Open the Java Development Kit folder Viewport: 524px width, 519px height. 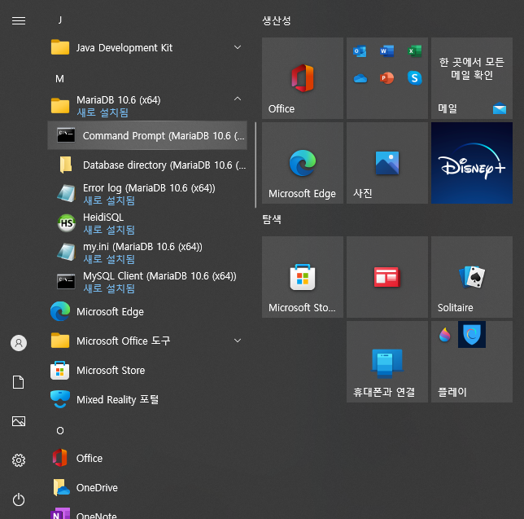click(x=147, y=47)
